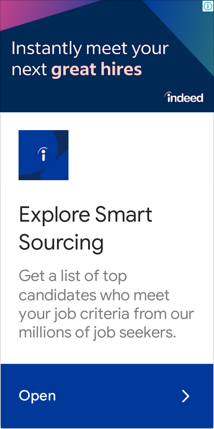Click the "Instantly meet your" banner headline
Screen dimensions: 214x429
coord(90,49)
